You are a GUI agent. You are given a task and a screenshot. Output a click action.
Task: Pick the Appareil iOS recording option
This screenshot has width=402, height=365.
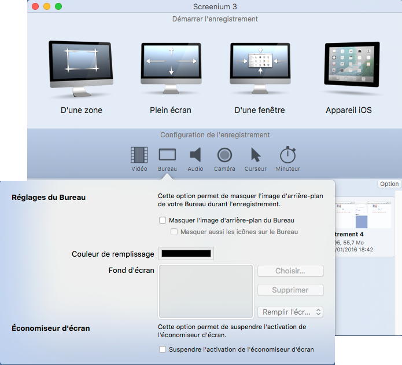pos(352,64)
